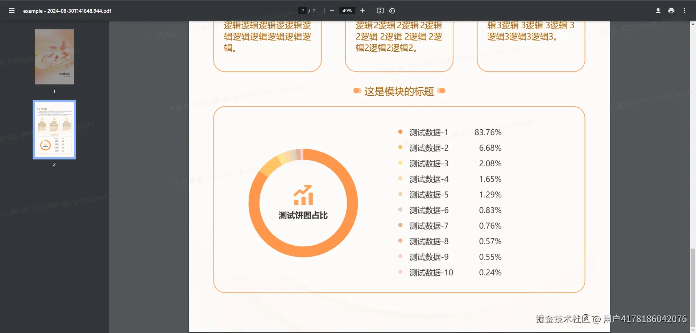Click legend entry 测试数据-5

(x=429, y=195)
